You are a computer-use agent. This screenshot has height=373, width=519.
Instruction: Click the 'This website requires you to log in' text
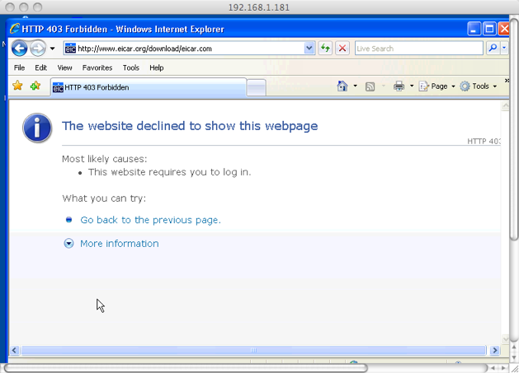coord(169,172)
